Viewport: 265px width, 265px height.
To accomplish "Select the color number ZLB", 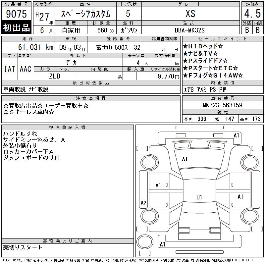I will point(55,76).
